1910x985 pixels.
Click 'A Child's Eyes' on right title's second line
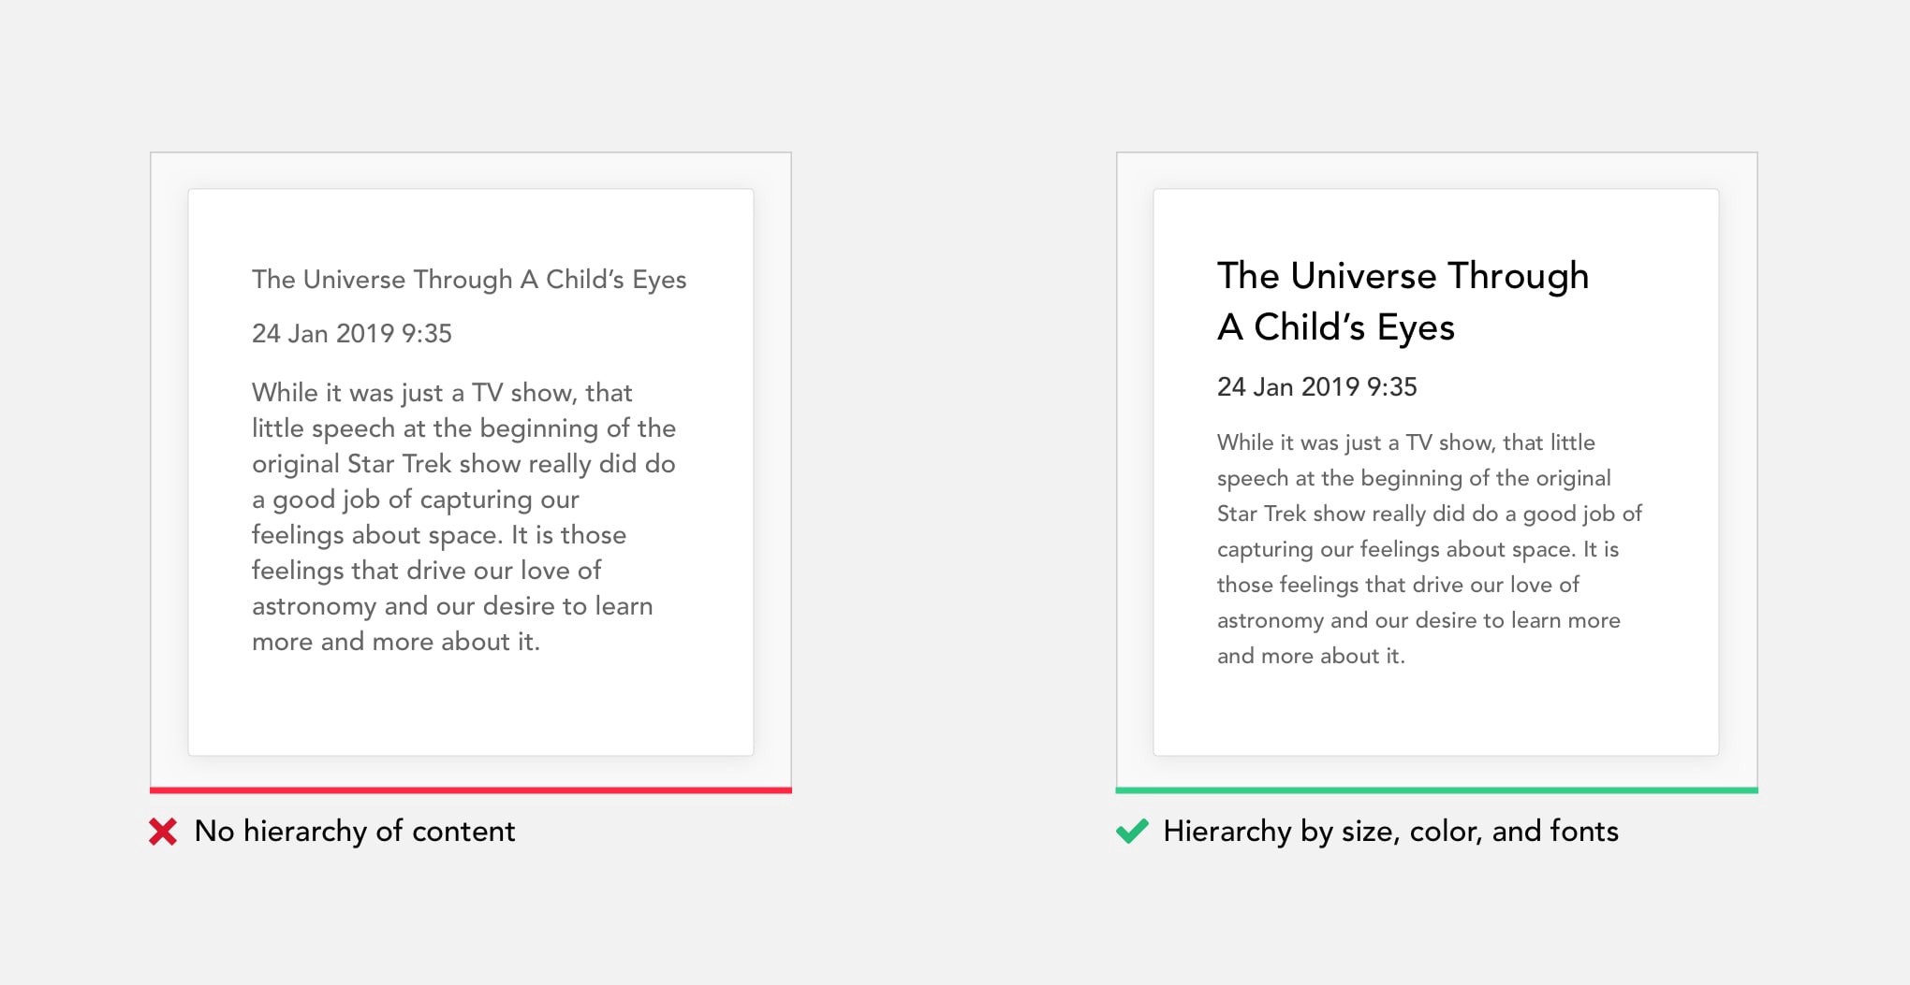1336,328
